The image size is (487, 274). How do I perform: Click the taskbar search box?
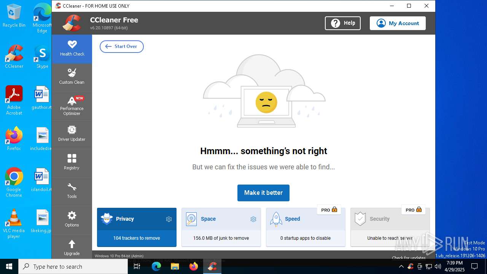point(73,266)
